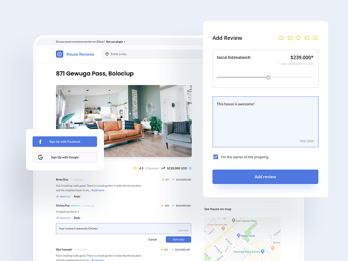The image size is (348, 261).
Task: Sign up with Google
Action: 65,157
